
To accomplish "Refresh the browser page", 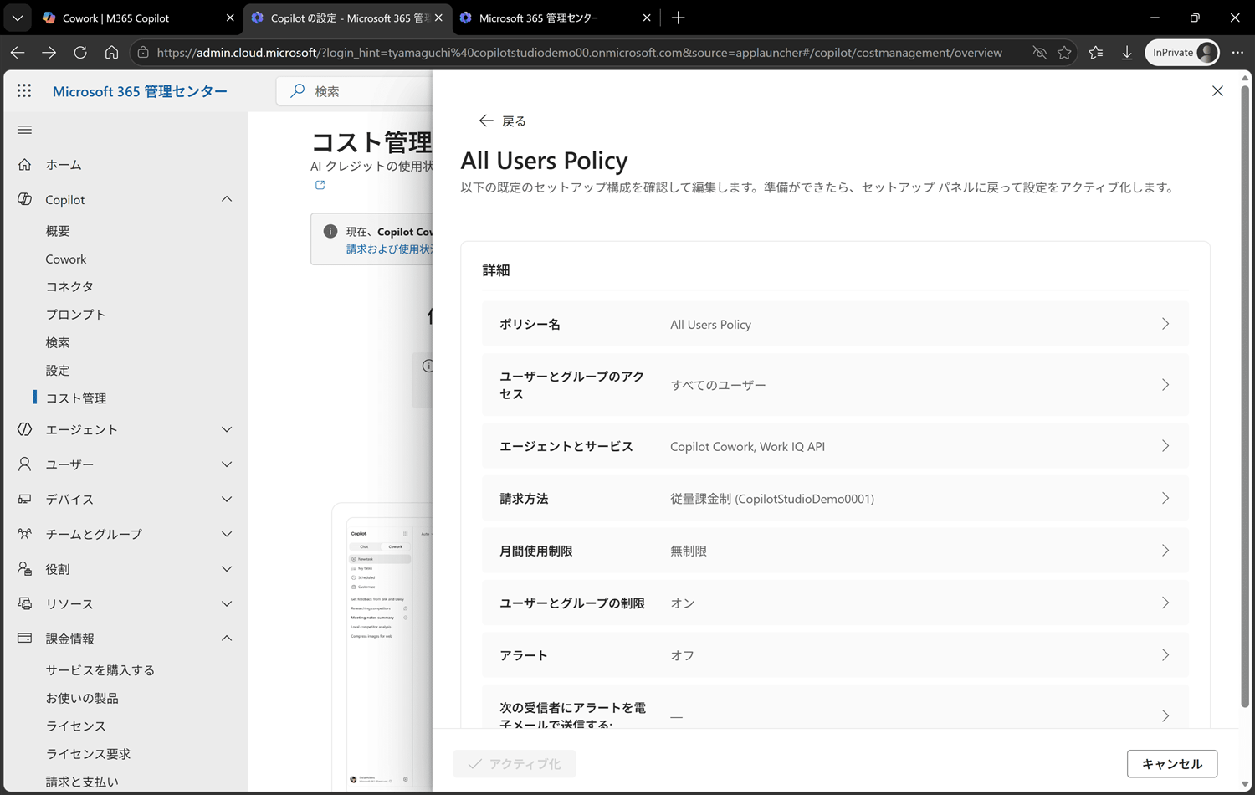I will point(80,53).
